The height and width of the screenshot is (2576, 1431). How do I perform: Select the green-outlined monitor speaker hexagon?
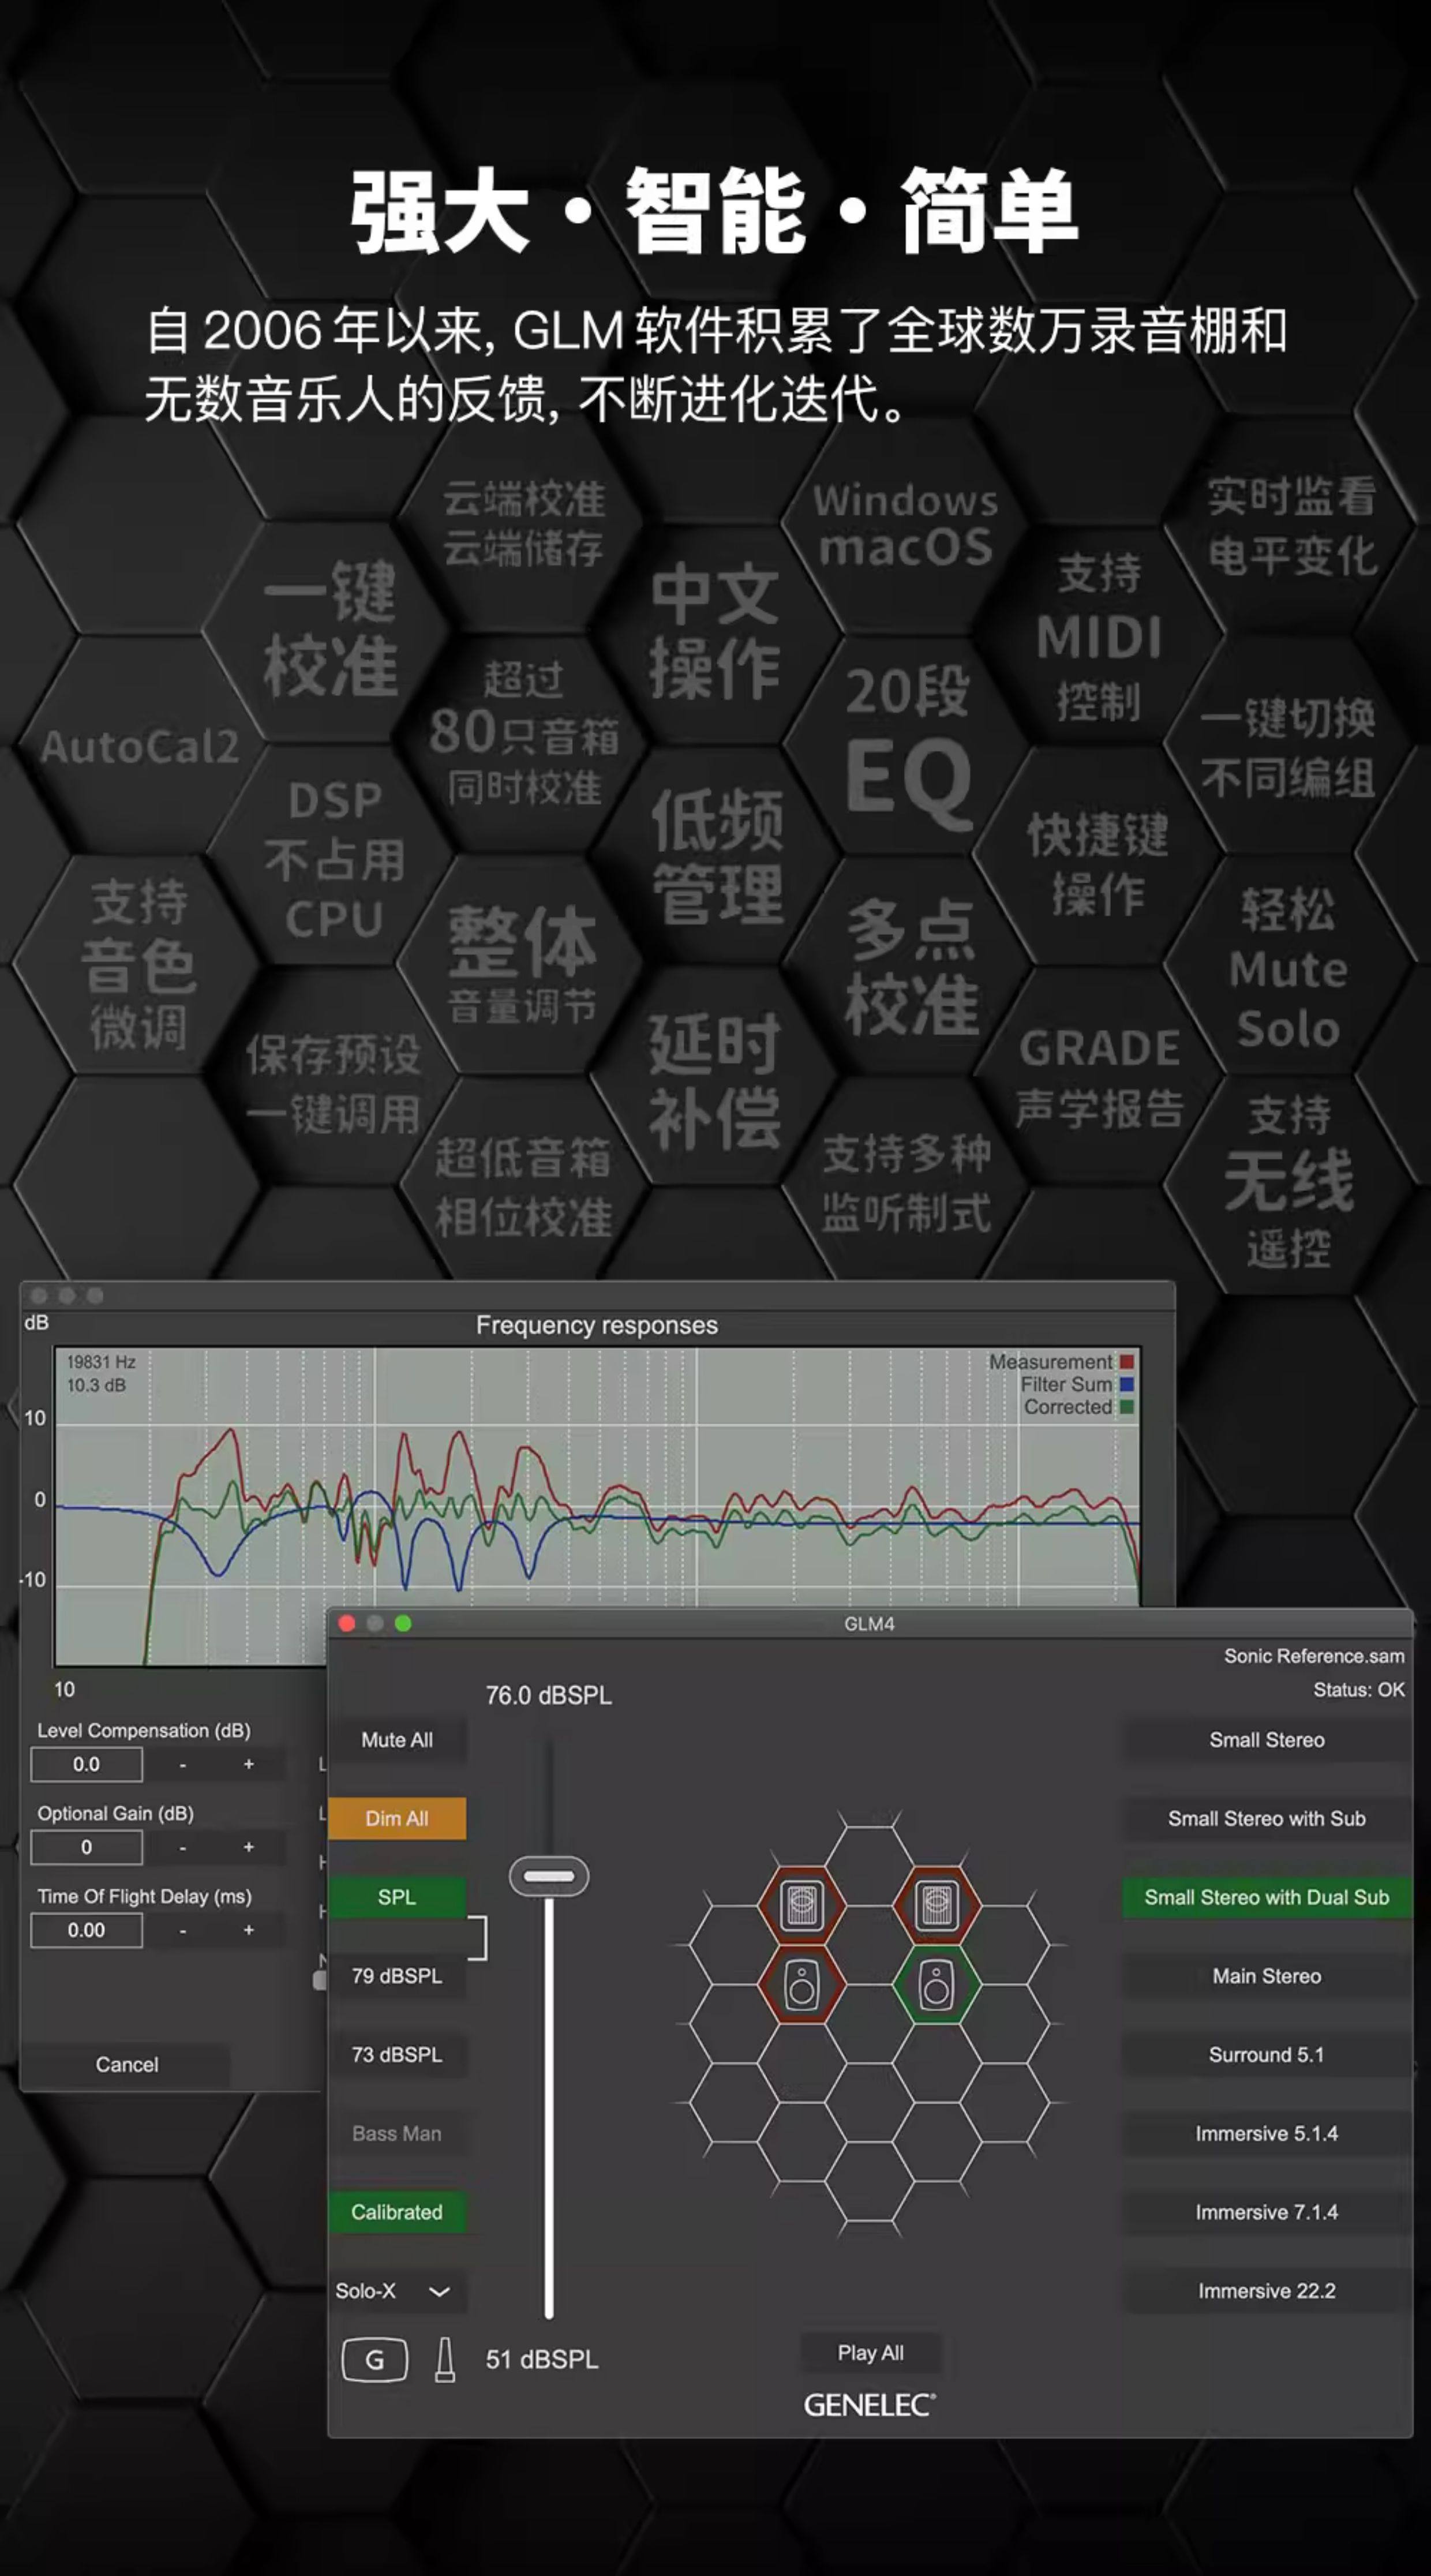936,1984
